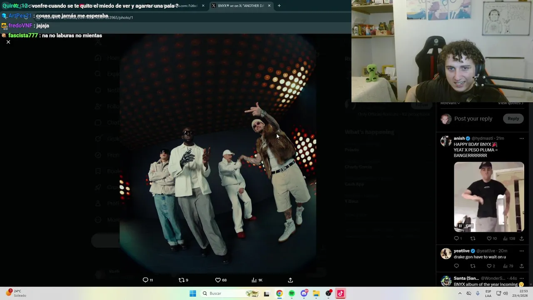This screenshot has height=300, width=533.
Task: Open Discord from the taskbar
Action: tap(304, 293)
